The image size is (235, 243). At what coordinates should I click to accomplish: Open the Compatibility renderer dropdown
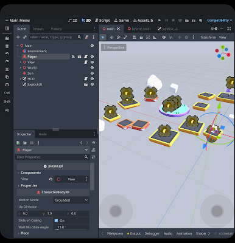pos(219,20)
